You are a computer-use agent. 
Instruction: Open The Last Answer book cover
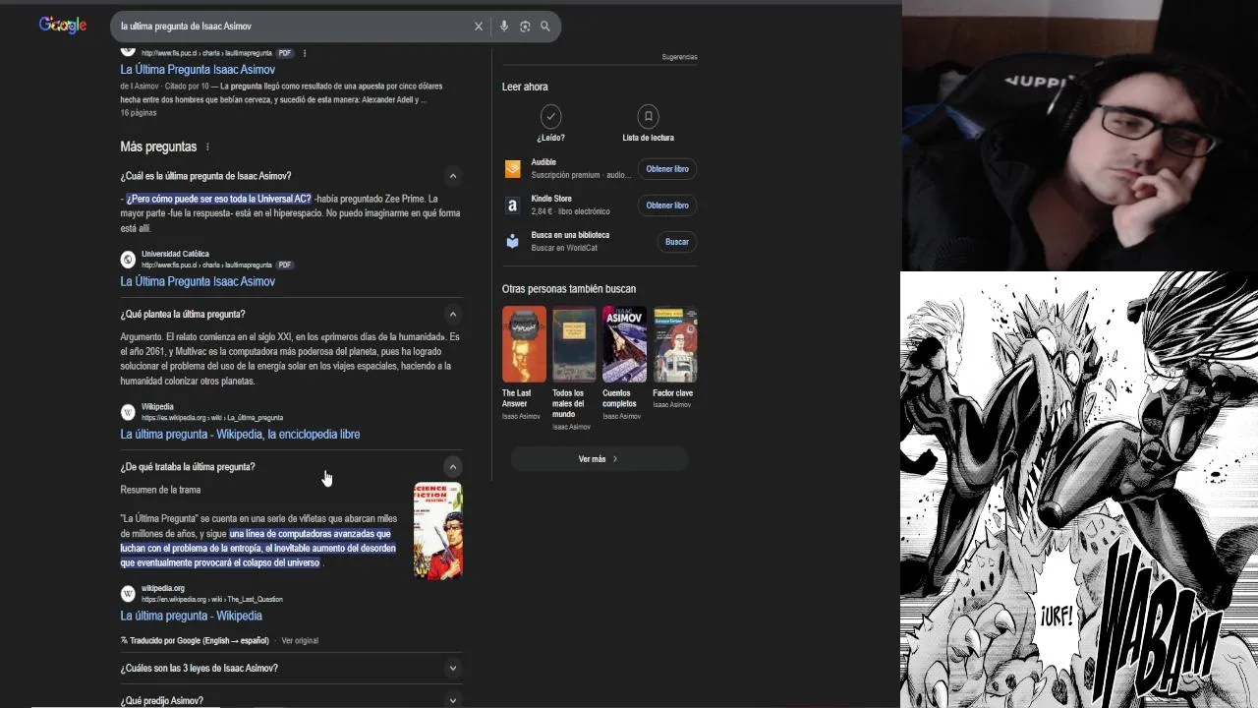(524, 344)
